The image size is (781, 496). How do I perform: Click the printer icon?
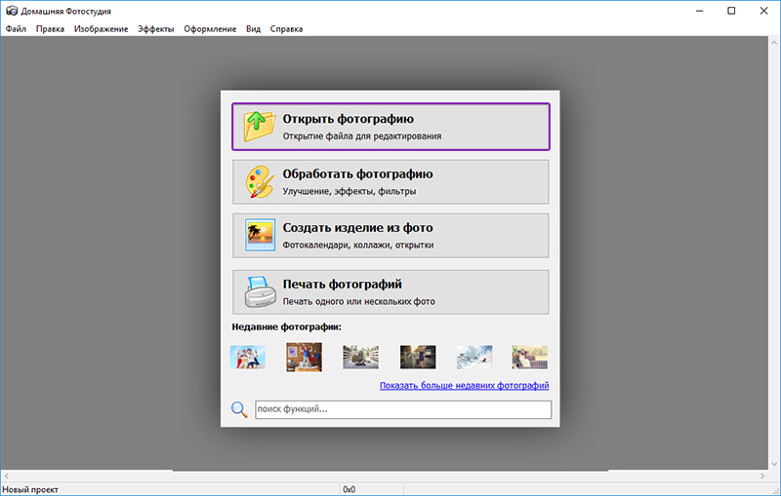coord(260,291)
